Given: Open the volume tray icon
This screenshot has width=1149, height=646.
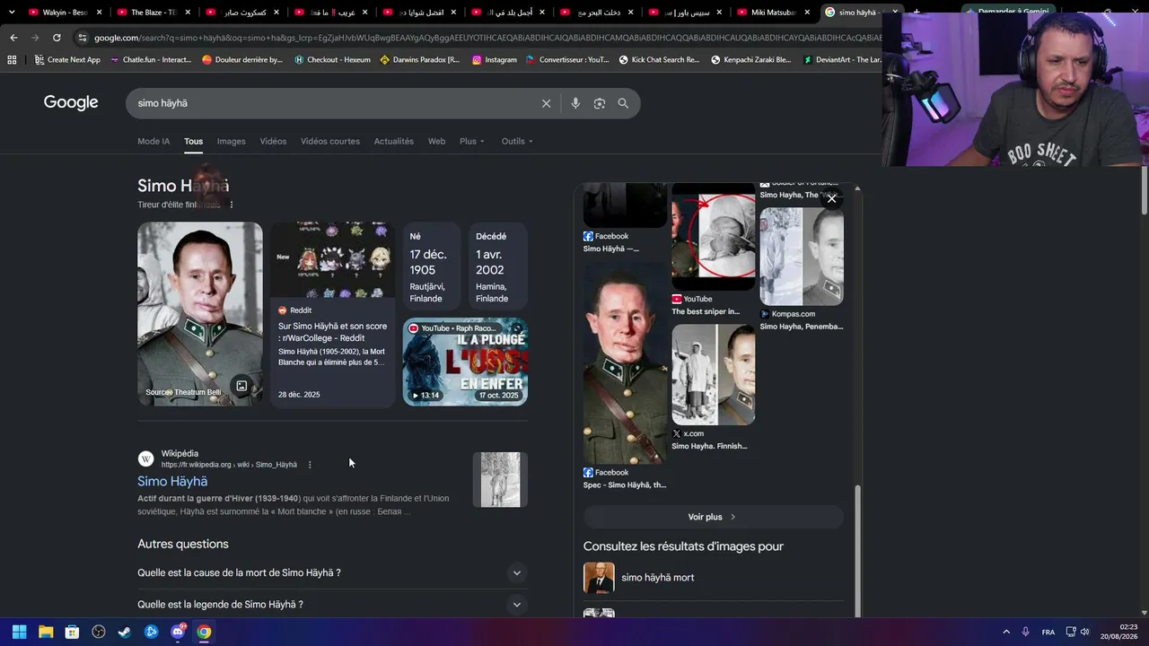Looking at the screenshot, I should coord(1084,632).
